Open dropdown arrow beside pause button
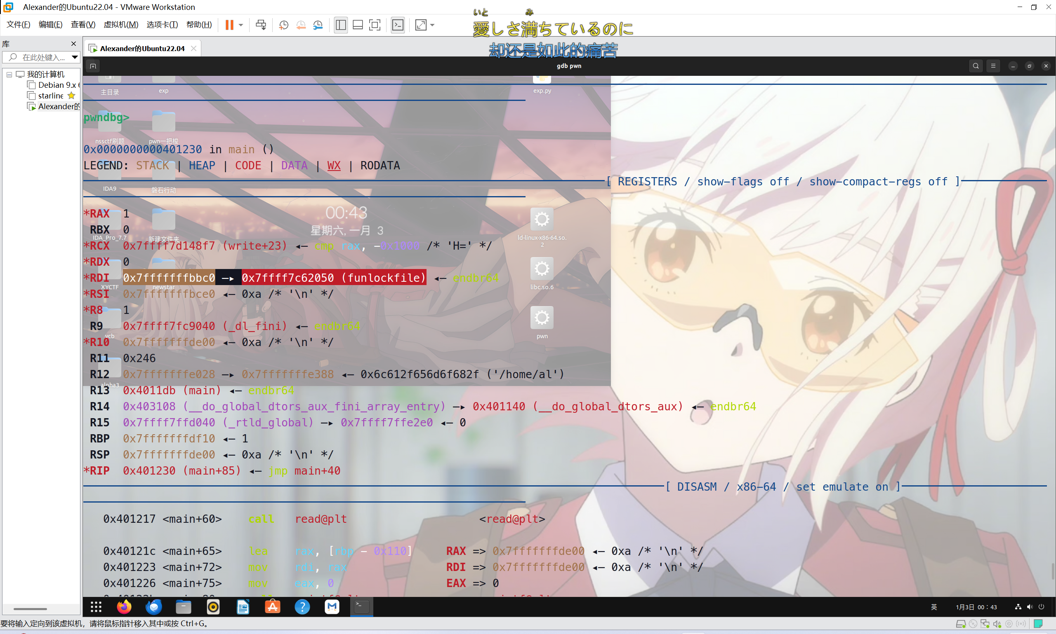The height and width of the screenshot is (634, 1056). click(x=241, y=25)
